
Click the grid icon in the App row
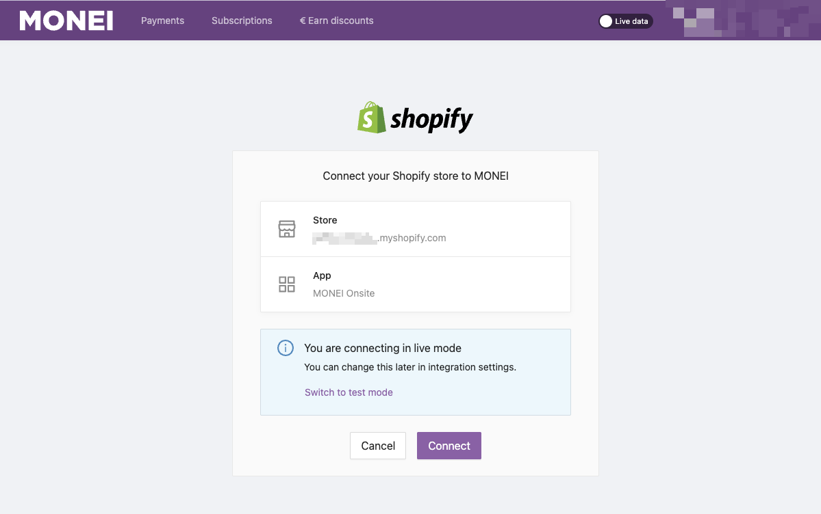287,284
